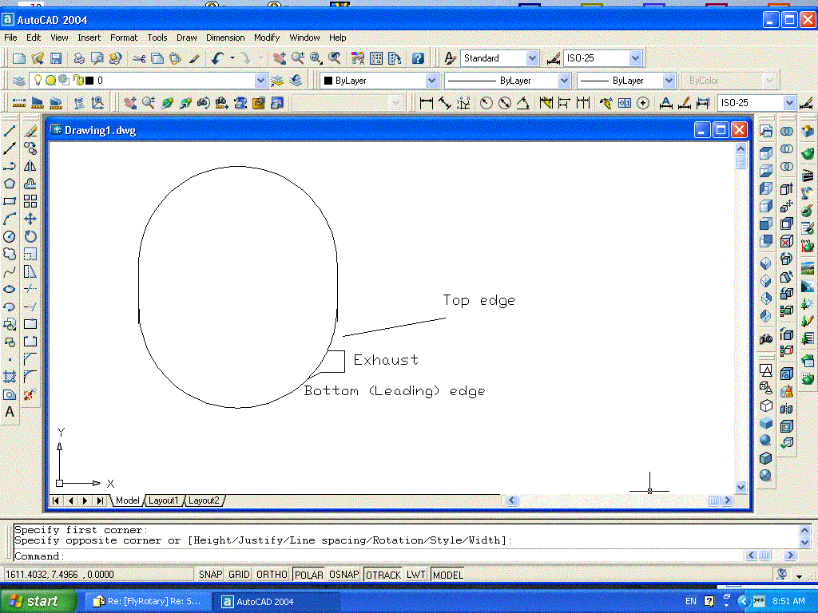Click the Undo arrow icon
This screenshot has width=818, height=613.
pos(217,58)
